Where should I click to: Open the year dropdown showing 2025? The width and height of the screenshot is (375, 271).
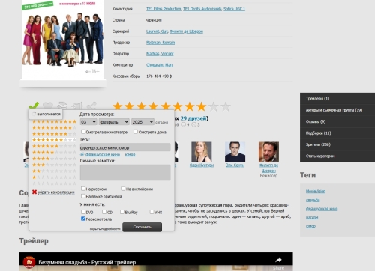click(x=142, y=122)
